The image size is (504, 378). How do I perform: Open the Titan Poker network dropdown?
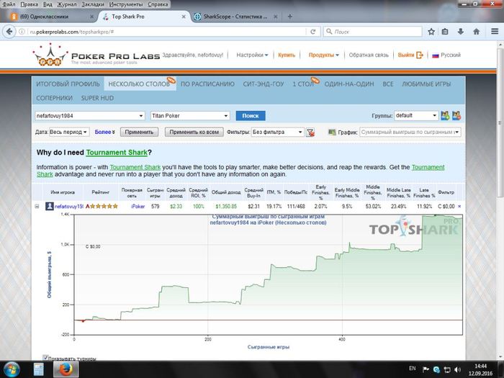coord(190,116)
